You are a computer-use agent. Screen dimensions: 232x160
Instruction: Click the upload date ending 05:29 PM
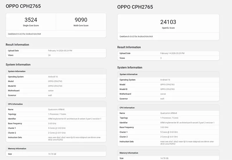pos(172,53)
